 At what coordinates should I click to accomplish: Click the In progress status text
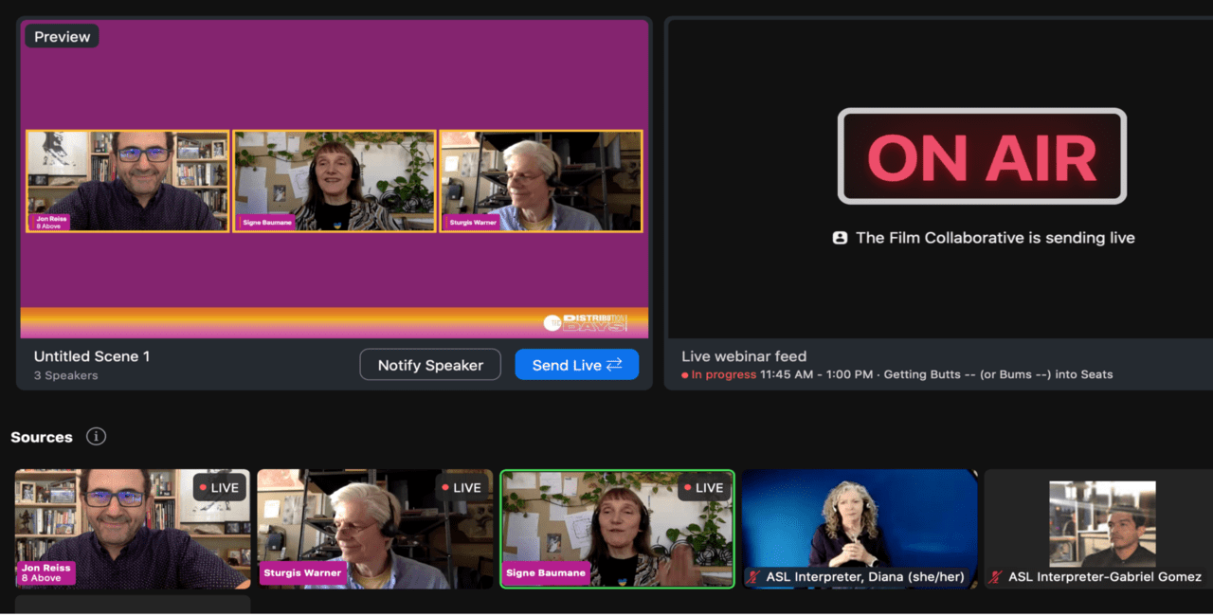tap(724, 374)
